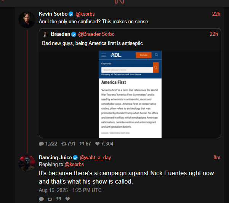Click the 791 retweets icon
Viewport: 229px width, 203px height.
click(x=64, y=144)
